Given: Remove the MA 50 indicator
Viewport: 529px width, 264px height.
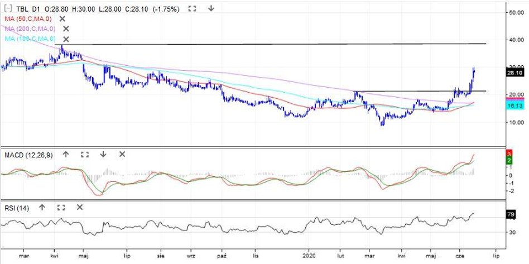Looking at the screenshot, I should (62, 19).
